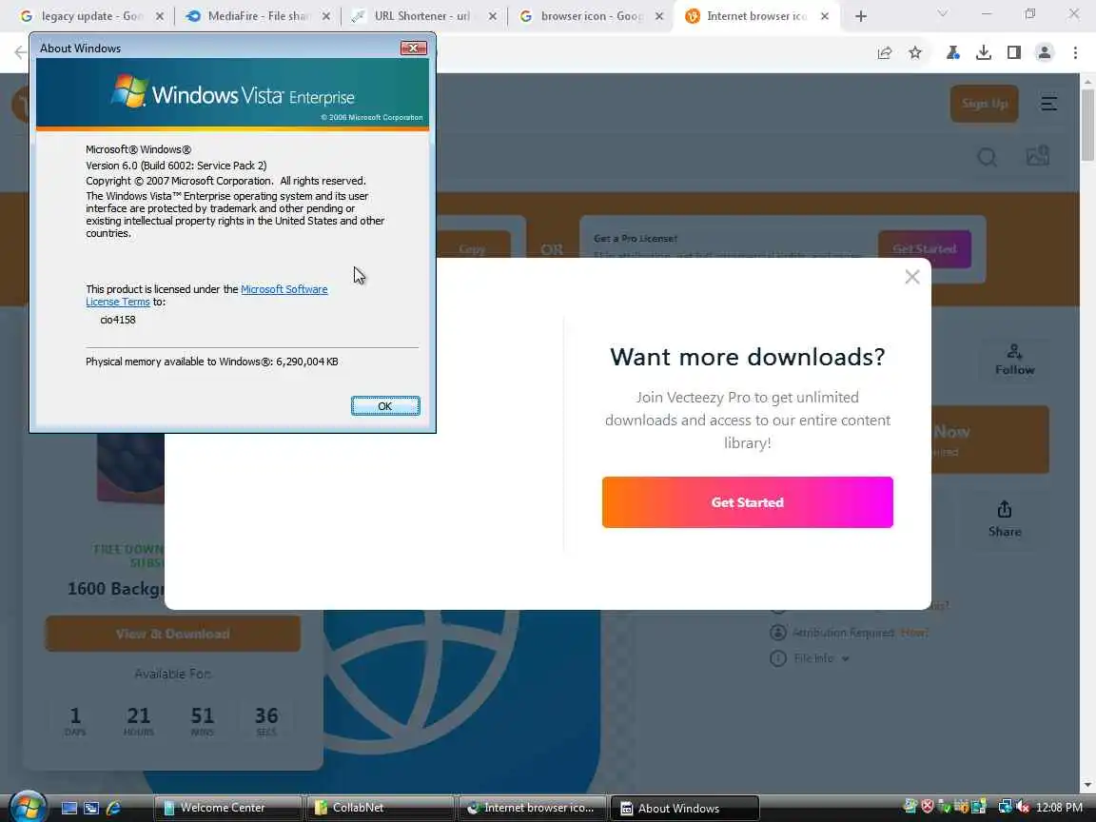This screenshot has width=1096, height=822.
Task: Close the Want more downloads popup
Action: [911, 277]
